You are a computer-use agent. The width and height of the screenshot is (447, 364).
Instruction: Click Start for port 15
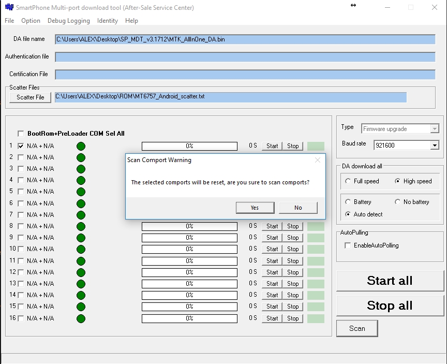click(272, 307)
